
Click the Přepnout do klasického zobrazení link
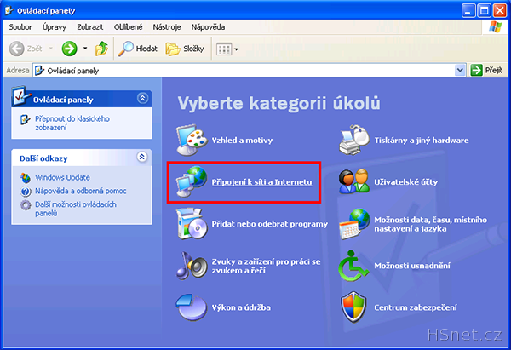coord(72,123)
